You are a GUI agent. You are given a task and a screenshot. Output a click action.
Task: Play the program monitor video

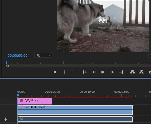103,72
